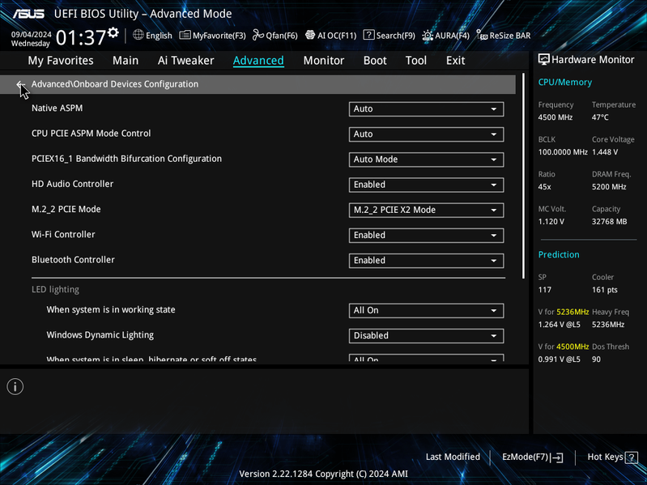Open M.2_2 PCIE Mode dropdown

(x=426, y=210)
